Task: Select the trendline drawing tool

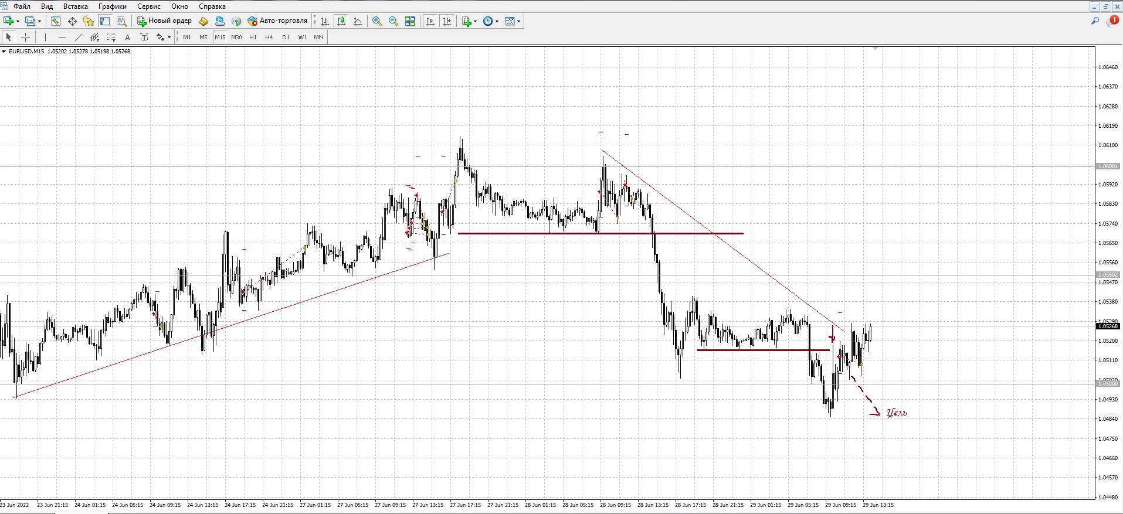Action: tap(78, 37)
